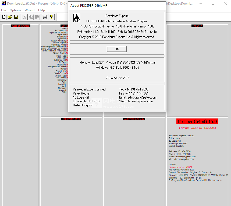Viewport: 231px width, 206px height.
Task: Click the ANALYSIS SUMMARY panel header
Action: coord(134,119)
